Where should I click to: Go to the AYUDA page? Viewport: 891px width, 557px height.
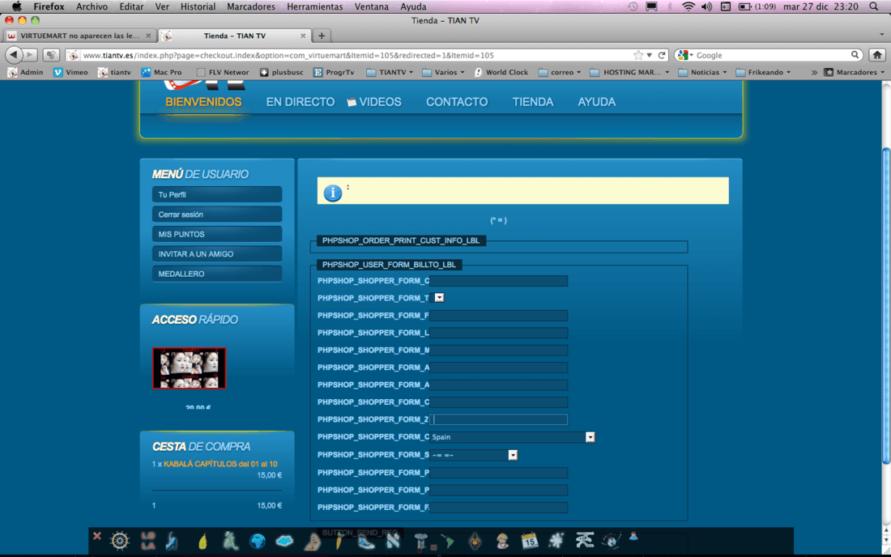(x=597, y=102)
